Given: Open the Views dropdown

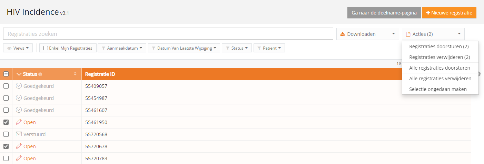Looking at the screenshot, I should click(18, 48).
